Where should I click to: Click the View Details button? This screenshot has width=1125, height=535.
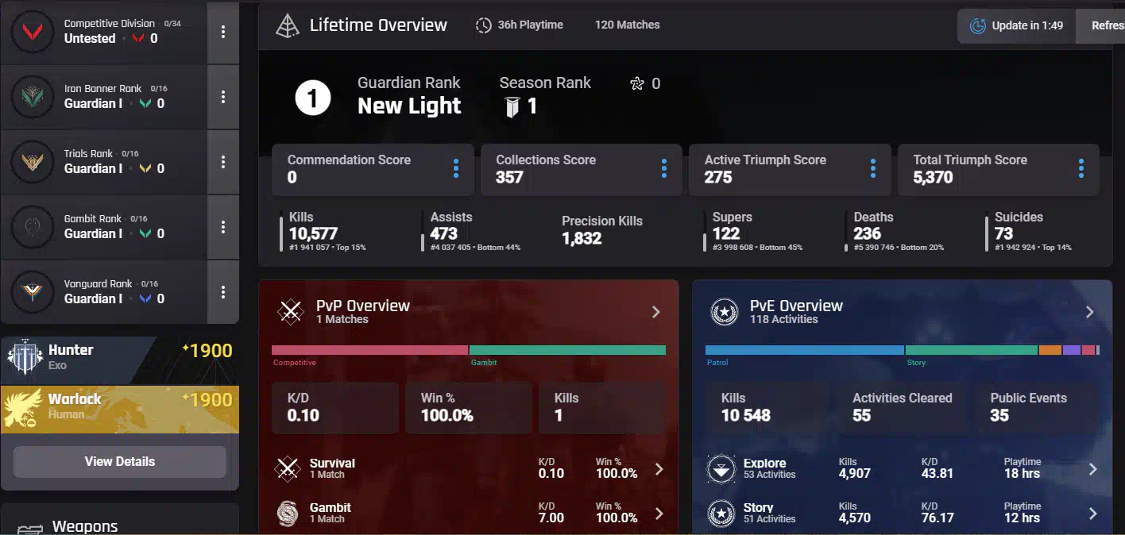pyautogui.click(x=120, y=461)
